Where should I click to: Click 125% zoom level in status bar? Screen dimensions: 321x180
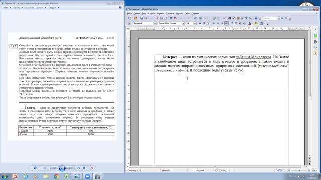[x=314, y=171]
